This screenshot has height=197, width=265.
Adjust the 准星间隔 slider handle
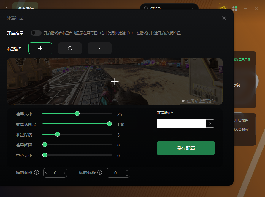point(45,145)
